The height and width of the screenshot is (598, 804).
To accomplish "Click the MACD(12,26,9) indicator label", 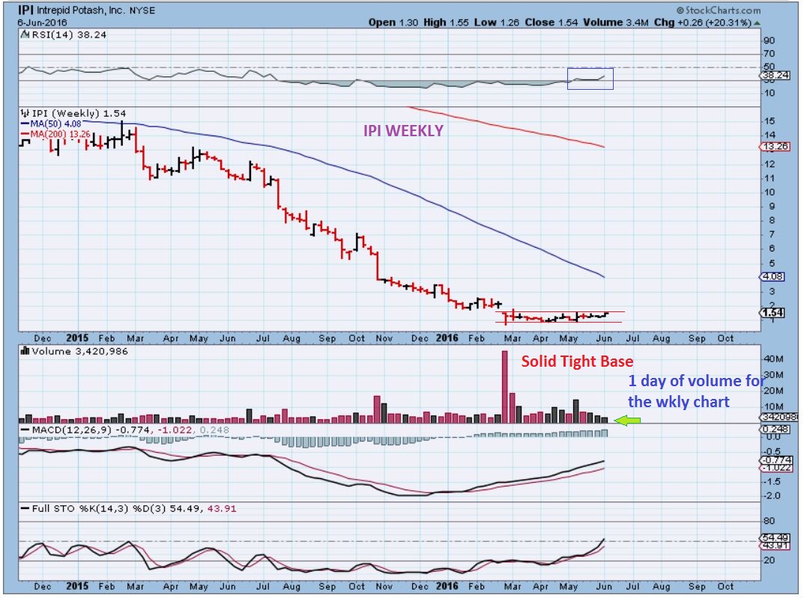I will (x=72, y=430).
